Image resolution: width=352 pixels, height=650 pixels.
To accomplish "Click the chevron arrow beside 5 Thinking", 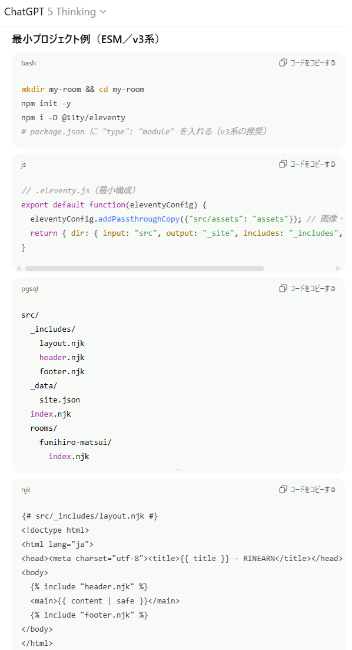I will [x=103, y=12].
